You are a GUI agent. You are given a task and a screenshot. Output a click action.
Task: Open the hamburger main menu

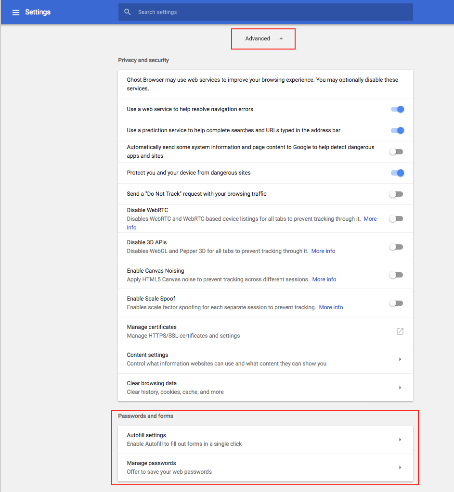click(16, 12)
